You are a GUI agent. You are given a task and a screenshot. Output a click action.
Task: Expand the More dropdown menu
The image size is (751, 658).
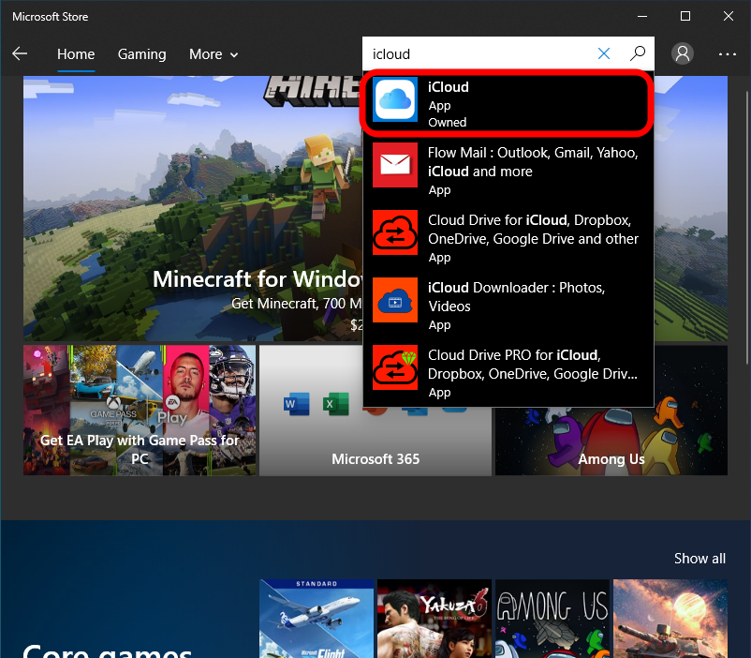[x=214, y=54]
